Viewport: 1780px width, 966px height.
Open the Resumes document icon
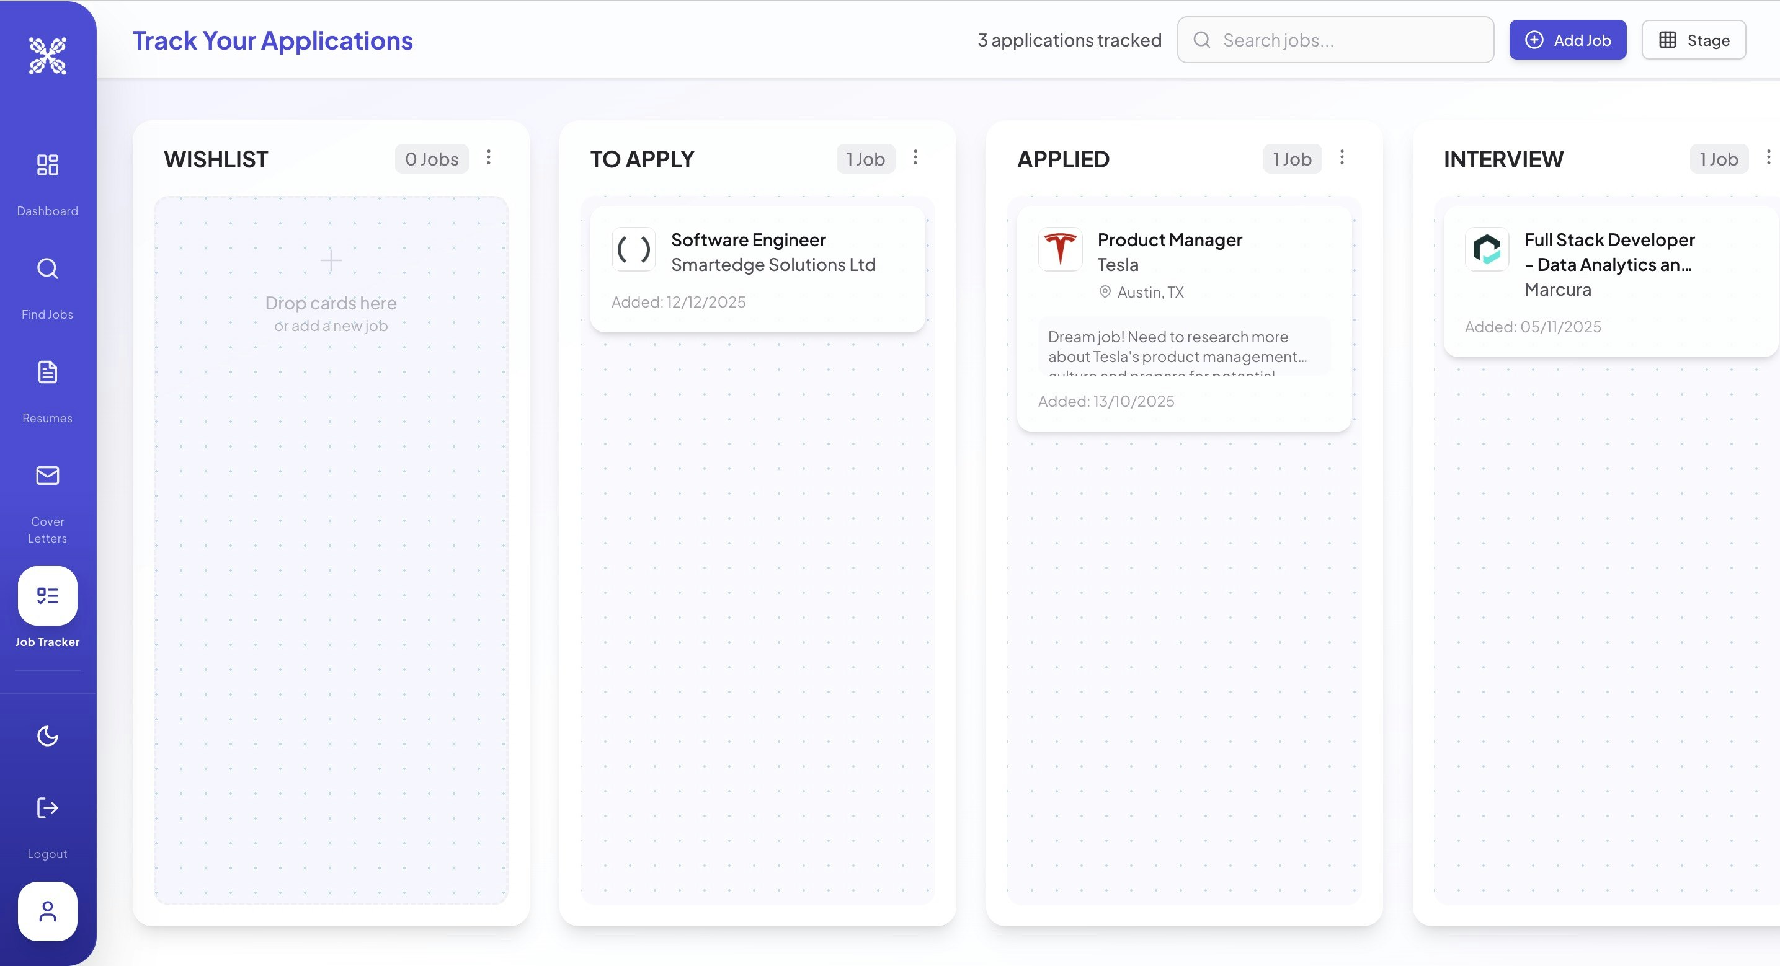(x=47, y=373)
